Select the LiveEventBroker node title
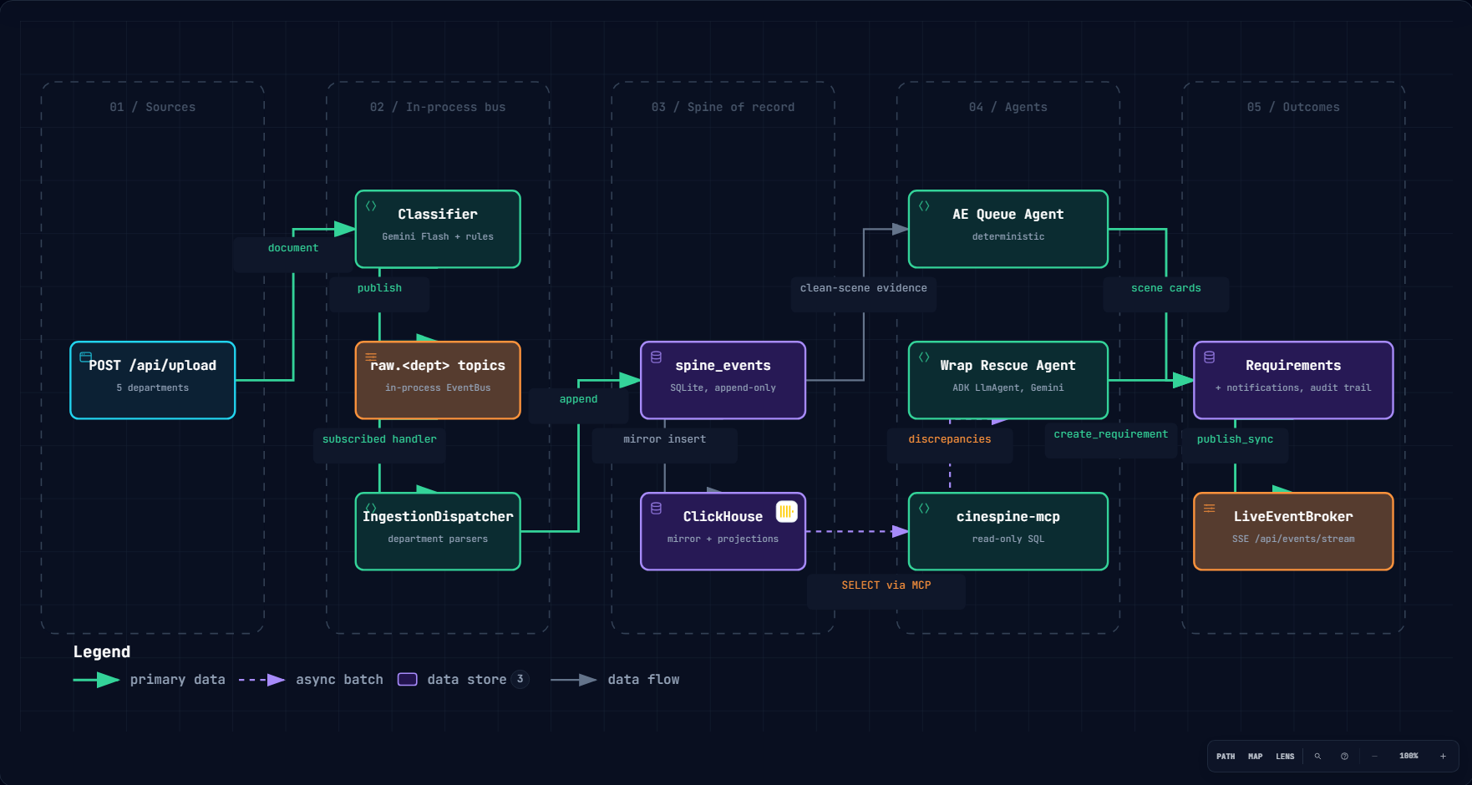Image resolution: width=1472 pixels, height=785 pixels. tap(1293, 517)
